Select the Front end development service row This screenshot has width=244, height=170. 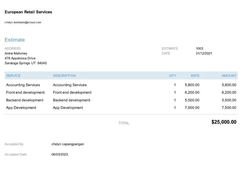(x=25, y=93)
